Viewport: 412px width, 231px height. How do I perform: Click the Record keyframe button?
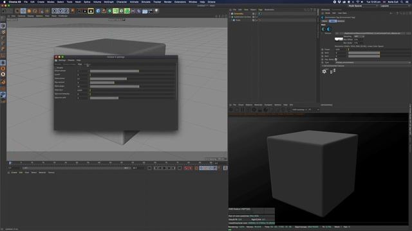[x=186, y=168]
